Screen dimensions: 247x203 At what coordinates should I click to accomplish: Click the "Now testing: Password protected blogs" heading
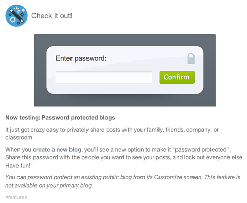coord(60,118)
